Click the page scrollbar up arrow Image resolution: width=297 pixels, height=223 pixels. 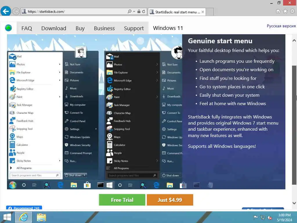294,41
